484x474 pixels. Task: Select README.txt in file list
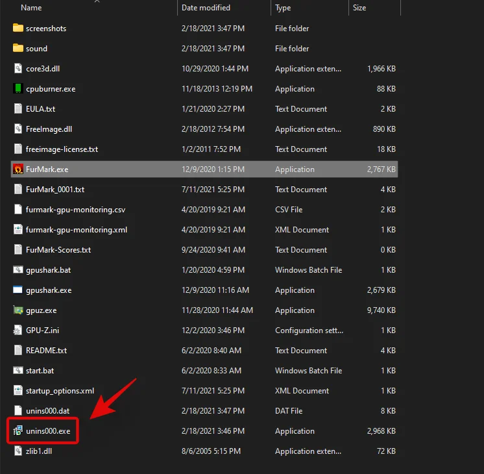click(46, 351)
